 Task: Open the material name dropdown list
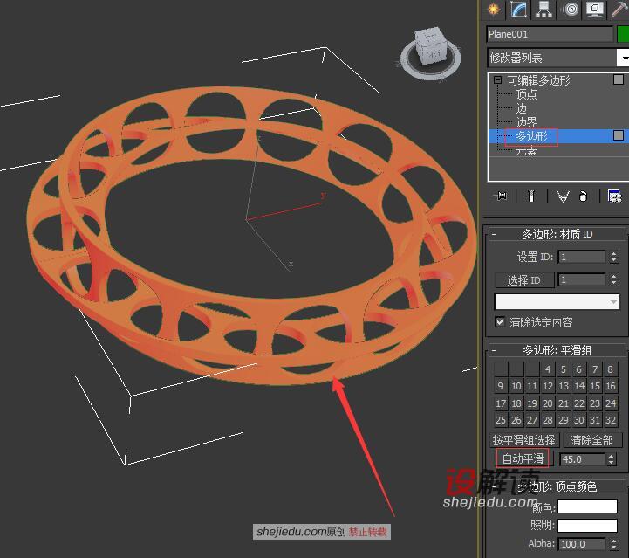coord(557,301)
